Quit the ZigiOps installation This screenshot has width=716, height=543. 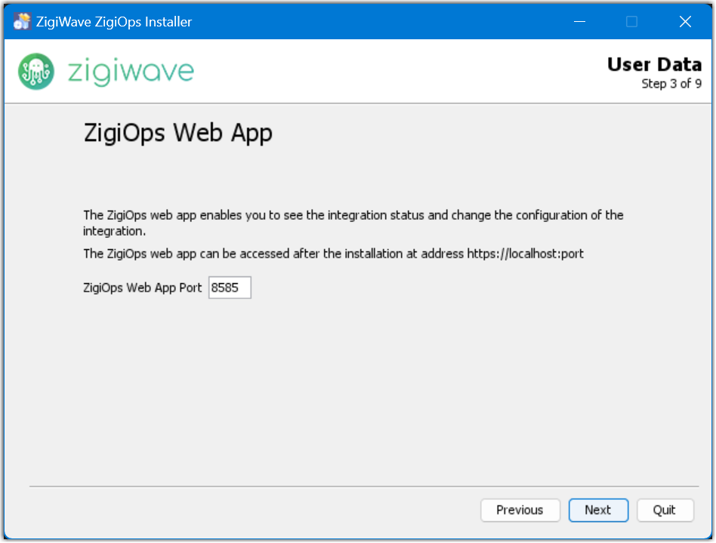pyautogui.click(x=665, y=510)
